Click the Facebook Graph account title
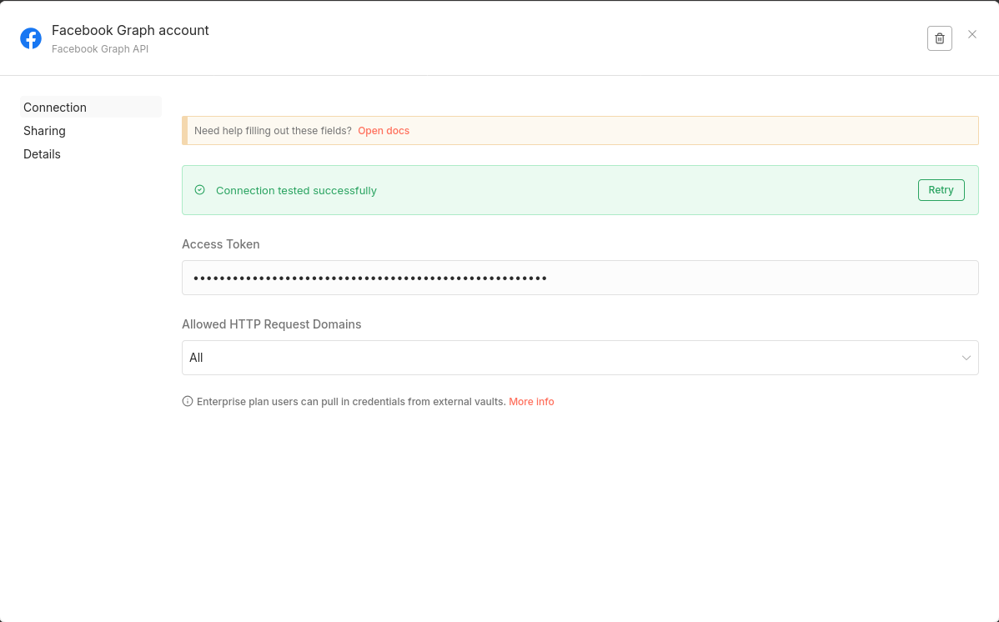The image size is (999, 622). click(x=130, y=30)
